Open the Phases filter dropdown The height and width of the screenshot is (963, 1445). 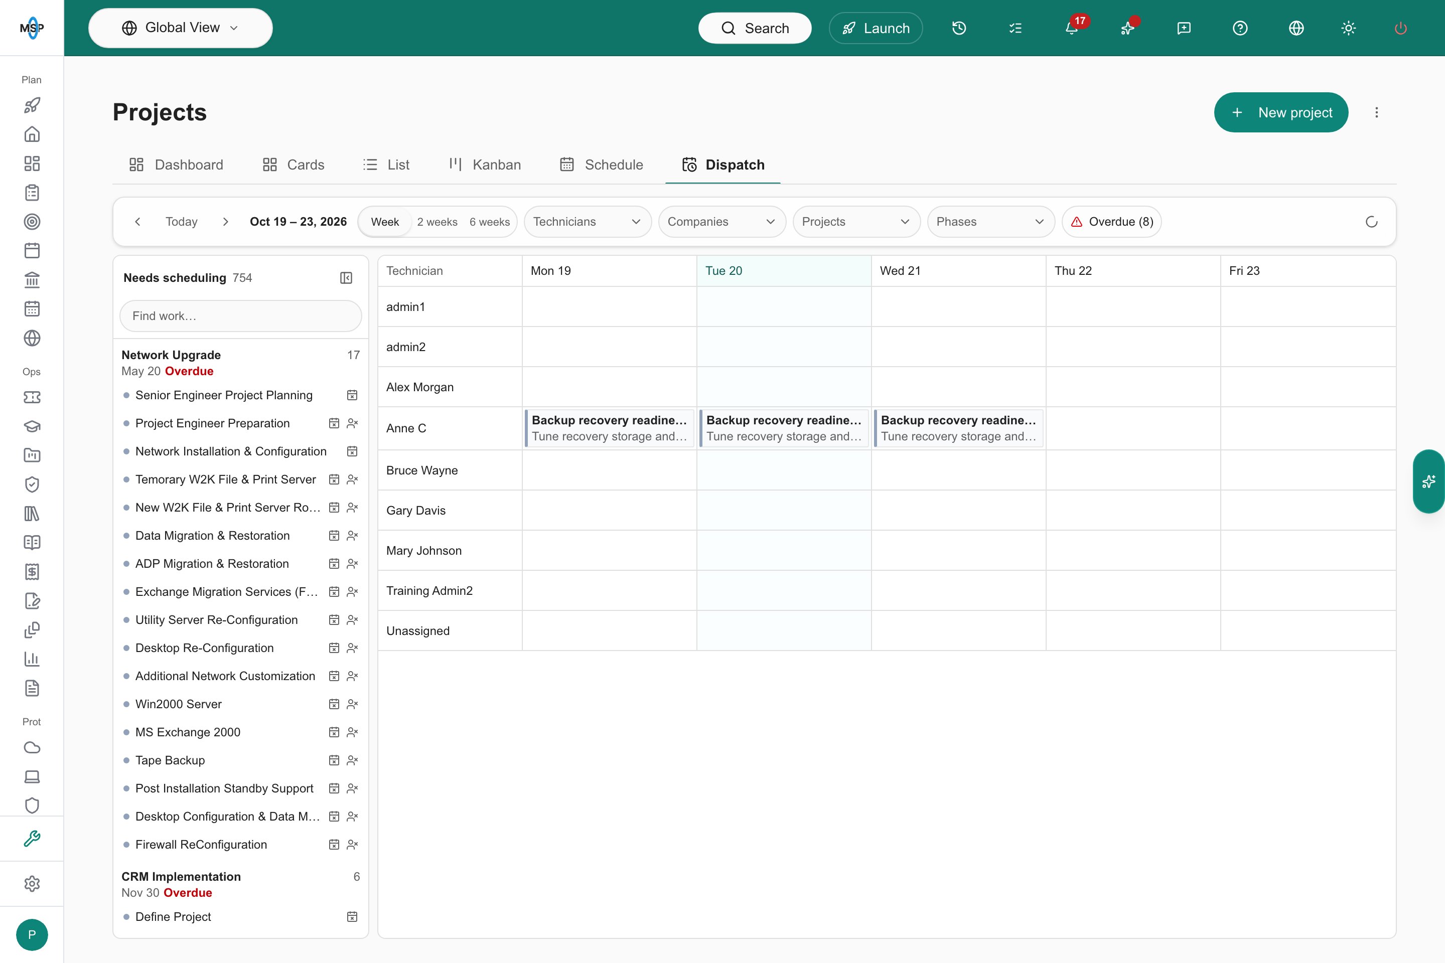[x=991, y=222]
